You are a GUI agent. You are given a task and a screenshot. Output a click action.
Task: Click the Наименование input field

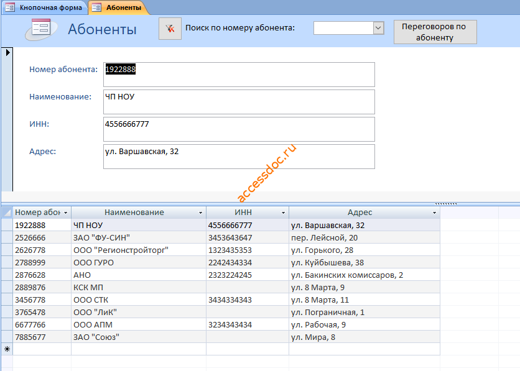click(x=239, y=102)
